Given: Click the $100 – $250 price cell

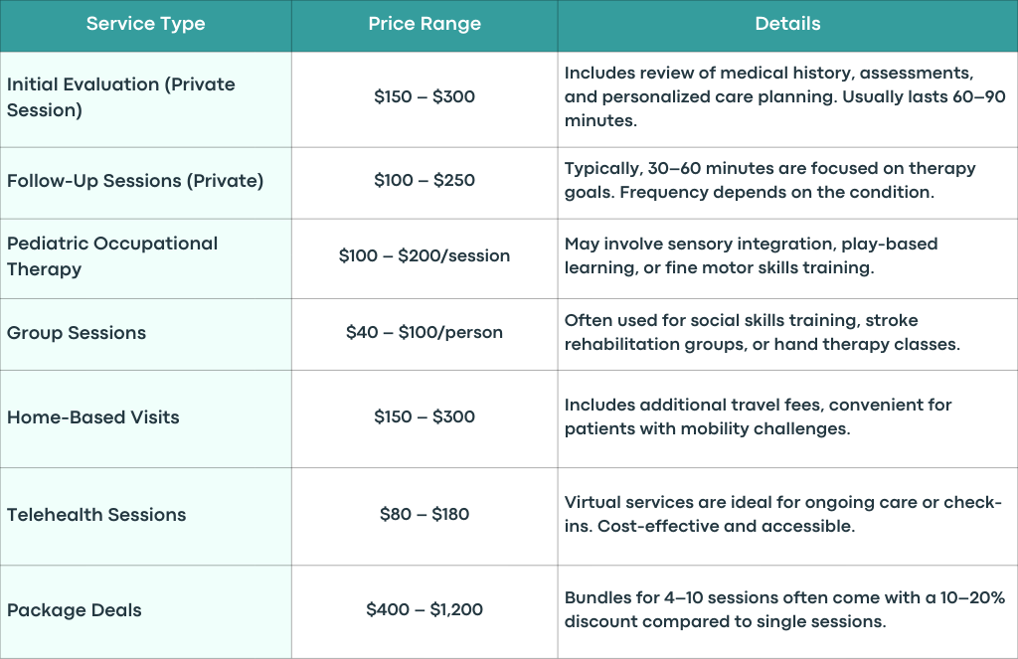Looking at the screenshot, I should click(x=424, y=181).
